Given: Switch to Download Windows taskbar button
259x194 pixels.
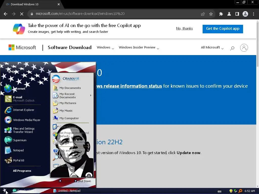Looking at the screenshot, I should point(28,191).
